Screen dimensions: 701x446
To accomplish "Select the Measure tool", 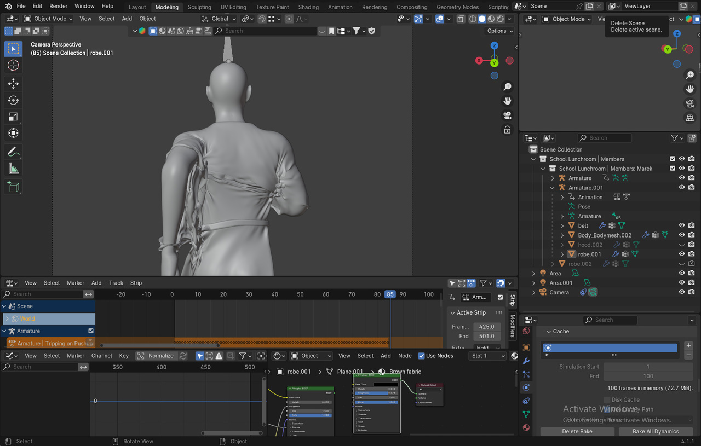I will 14,169.
